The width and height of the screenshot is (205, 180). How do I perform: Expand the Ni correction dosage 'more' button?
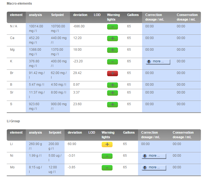154,156
